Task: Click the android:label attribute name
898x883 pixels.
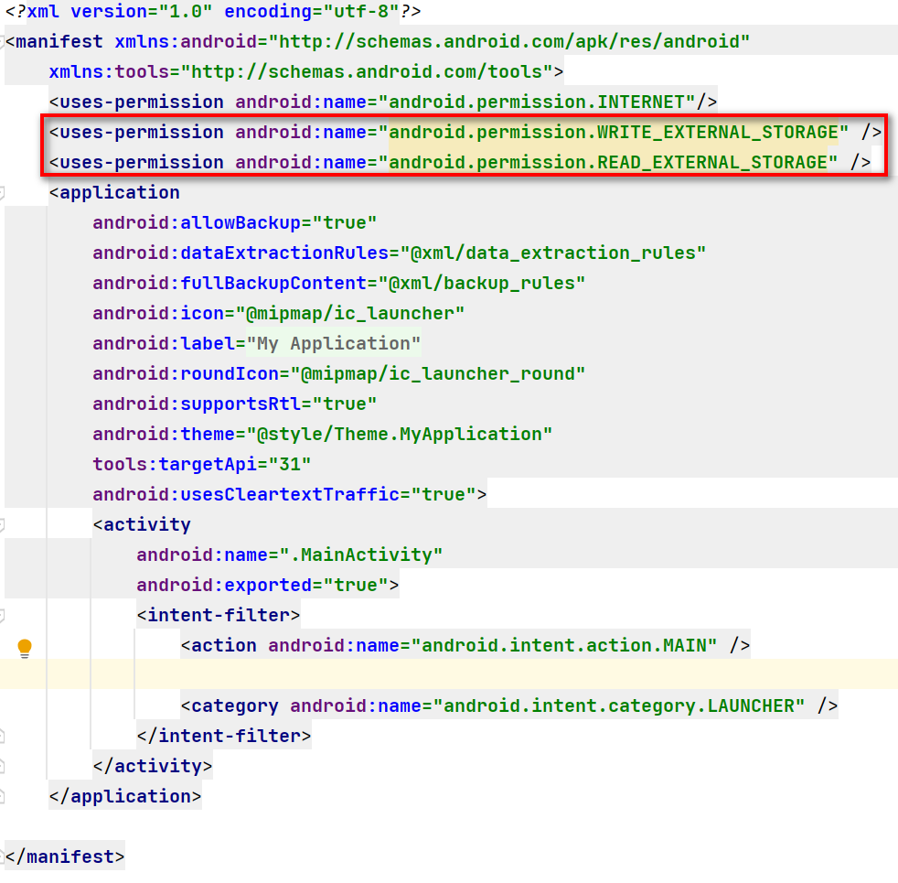Action: pos(164,344)
